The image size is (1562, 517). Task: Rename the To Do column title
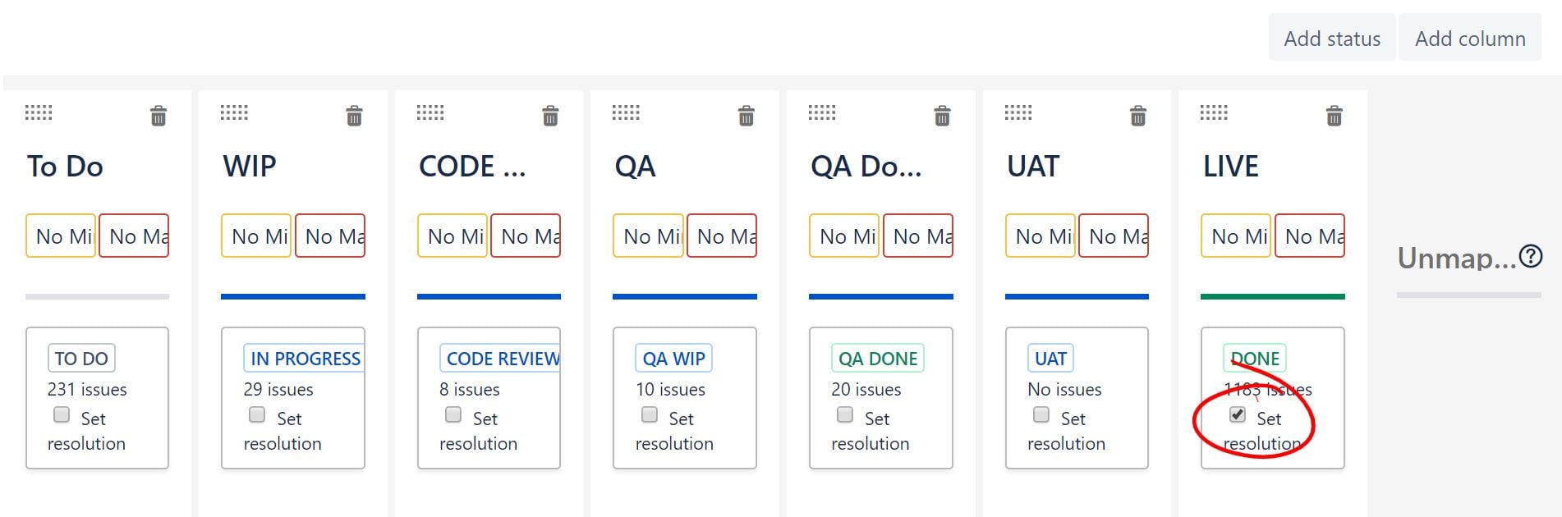tap(65, 167)
